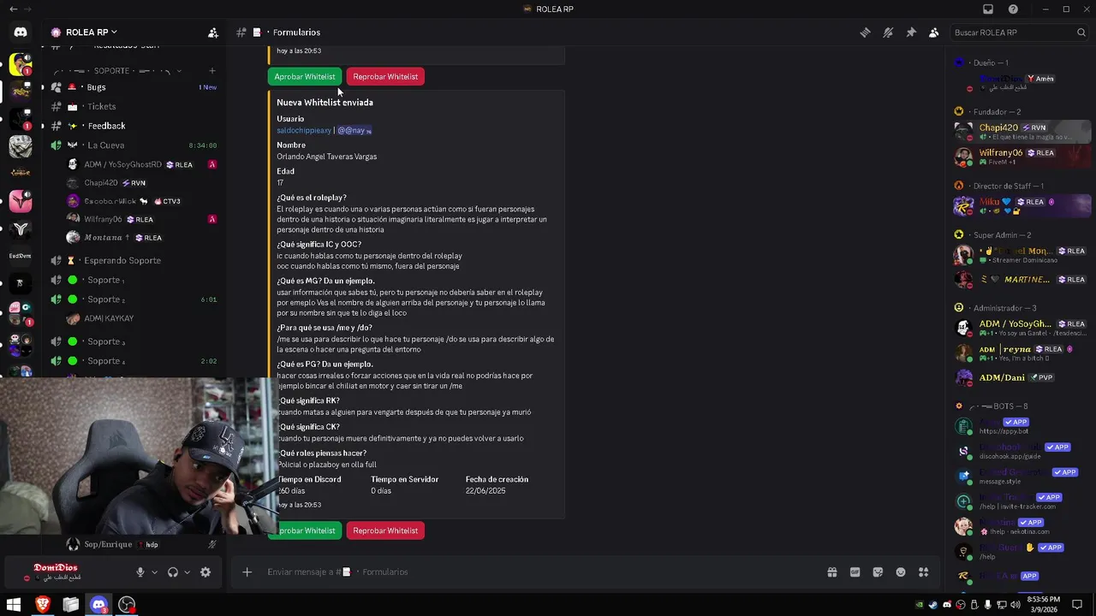Select yellow-avatar server at top of server list
This screenshot has width=1096, height=616.
(x=21, y=65)
